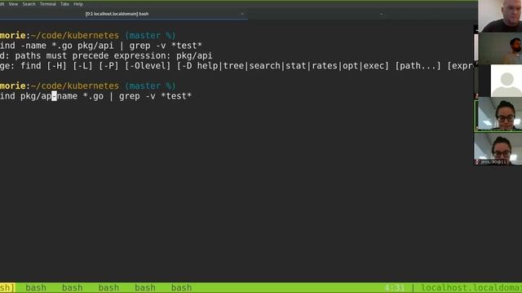
Task: Place cursor on the highlighted block cursor
Action: point(55,96)
